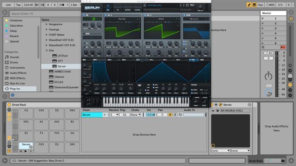Click the Serum pad hot-swap icon
The width and height of the screenshot is (296, 166).
pyautogui.click(x=31, y=147)
